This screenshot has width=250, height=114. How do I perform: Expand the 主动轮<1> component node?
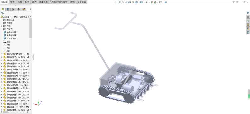click(x=2, y=60)
